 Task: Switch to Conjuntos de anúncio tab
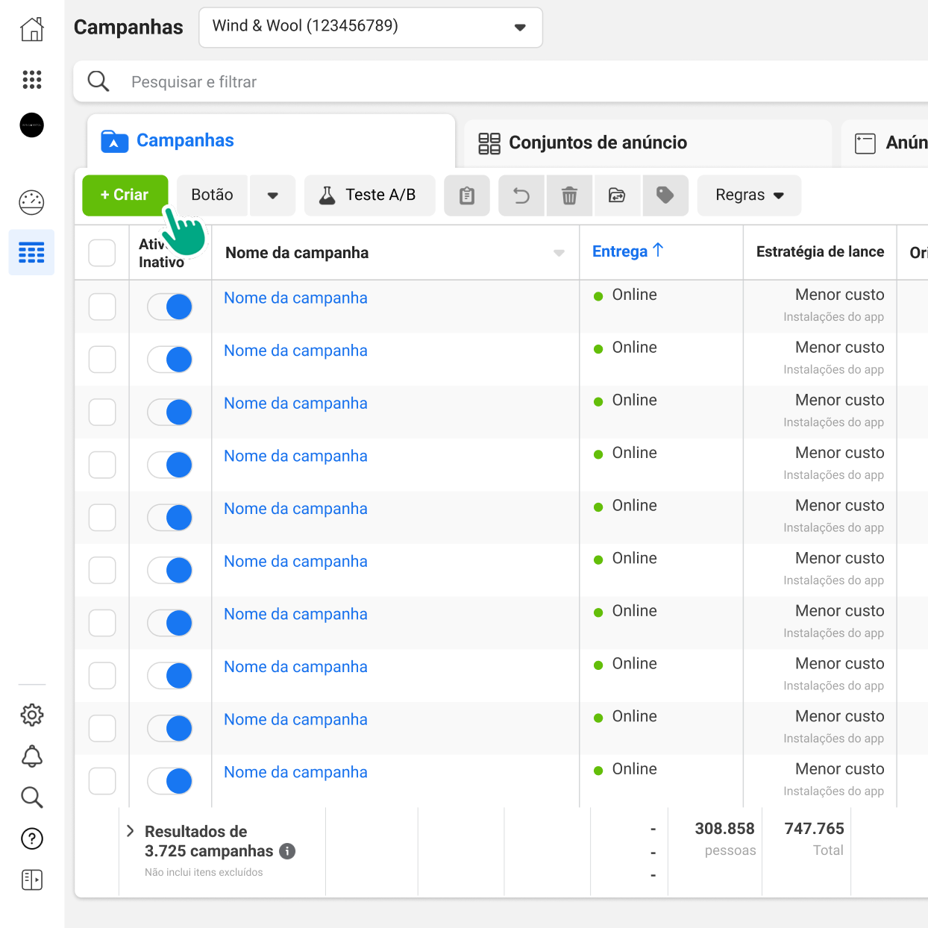[648, 143]
